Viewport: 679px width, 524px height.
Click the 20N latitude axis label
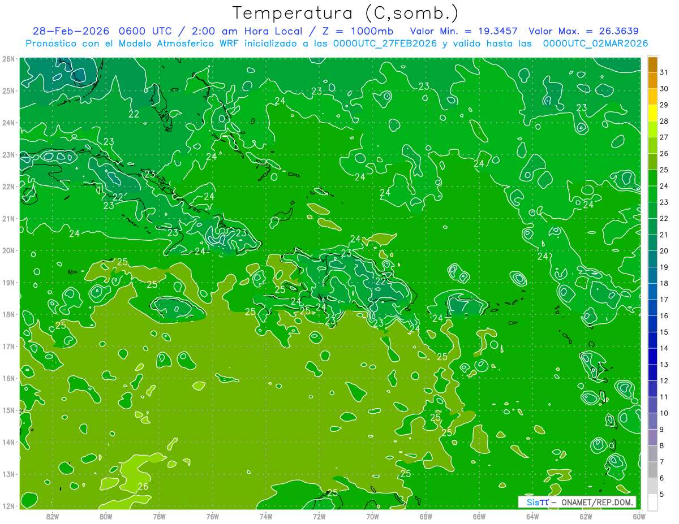click(x=8, y=250)
